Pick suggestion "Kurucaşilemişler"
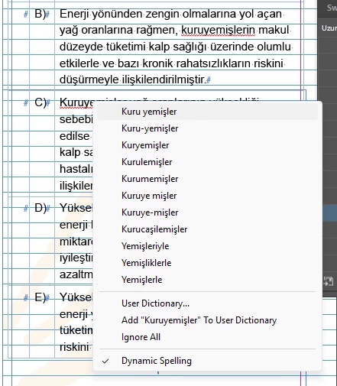 click(207, 229)
